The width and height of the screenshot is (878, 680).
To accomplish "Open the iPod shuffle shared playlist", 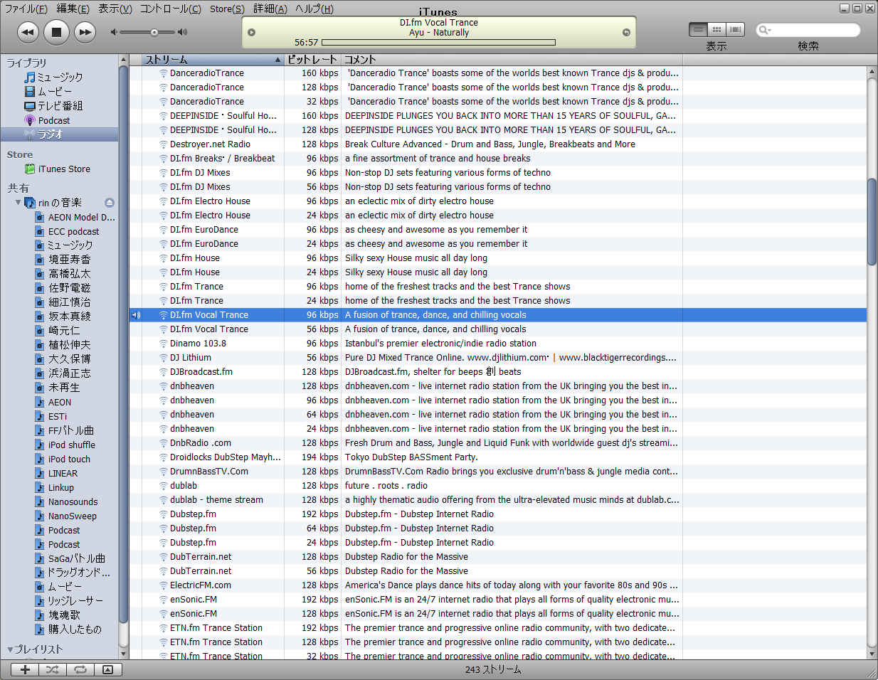I will tap(65, 445).
